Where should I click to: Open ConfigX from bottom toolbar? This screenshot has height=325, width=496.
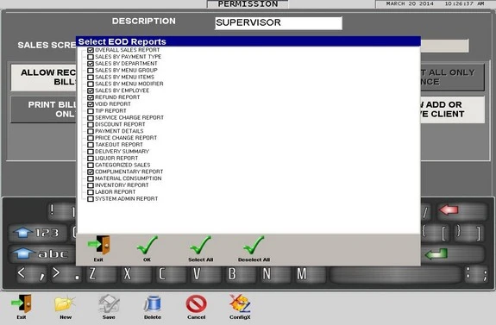point(240,303)
